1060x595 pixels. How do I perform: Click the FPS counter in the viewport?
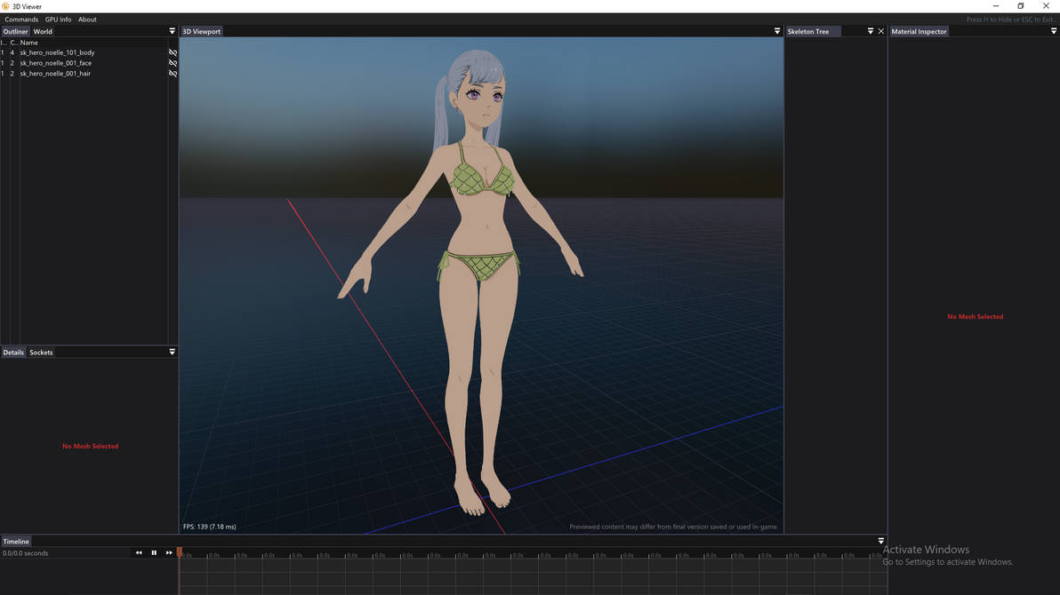(210, 527)
